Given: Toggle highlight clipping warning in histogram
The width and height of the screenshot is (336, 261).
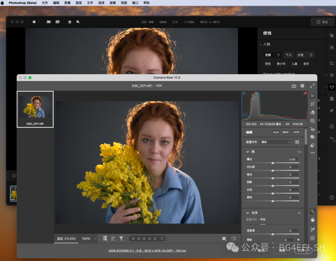Looking at the screenshot, I should click(305, 93).
